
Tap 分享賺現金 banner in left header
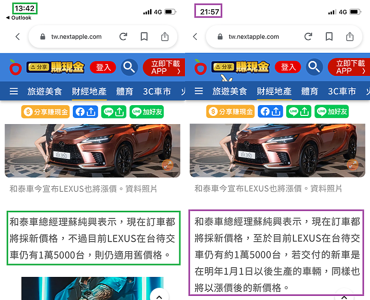55,67
